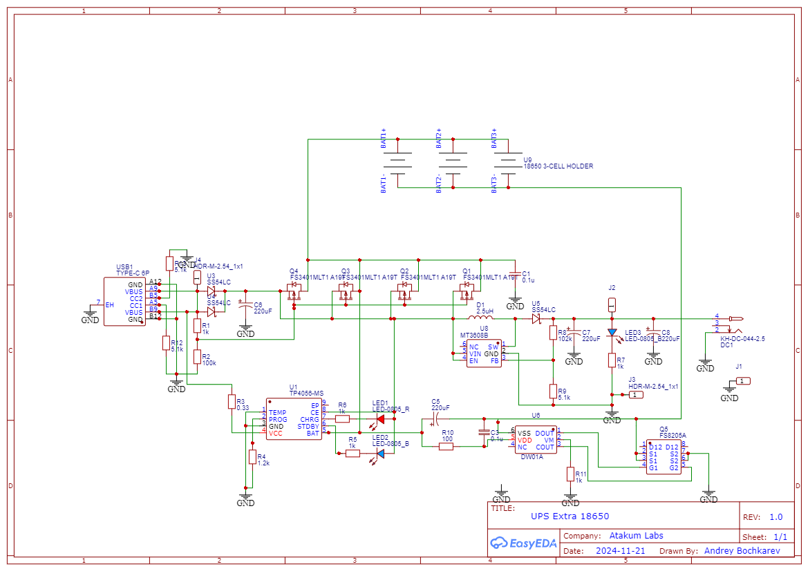Select the revision value '1.0'

tap(776, 517)
